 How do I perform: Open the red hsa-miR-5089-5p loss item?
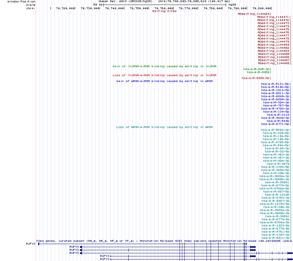click(x=255, y=78)
